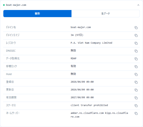Copy the Hold row value
Image resolution: width=143 pixels, height=127 pixels.
(x=136, y=74)
